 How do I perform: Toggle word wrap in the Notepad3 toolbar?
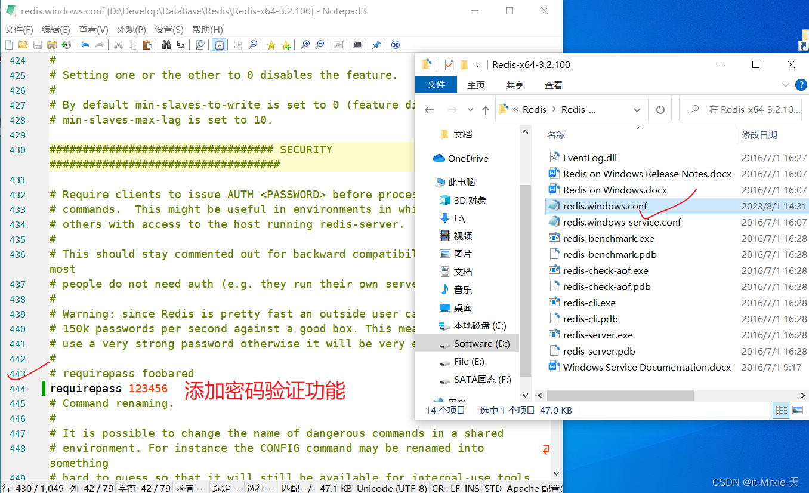click(x=219, y=45)
